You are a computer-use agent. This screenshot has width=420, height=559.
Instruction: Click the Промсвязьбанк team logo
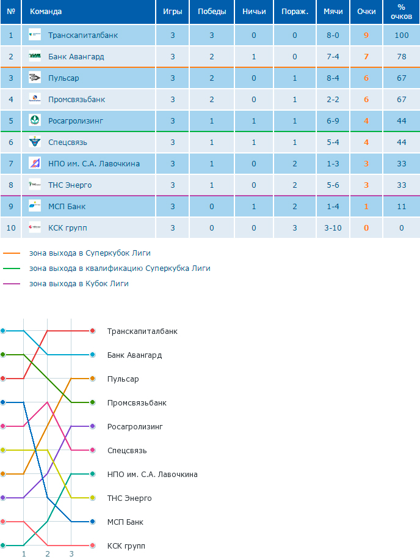(35, 98)
